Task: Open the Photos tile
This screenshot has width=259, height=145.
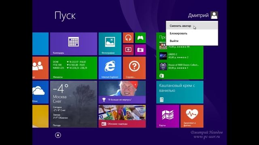Action: [x=110, y=44]
